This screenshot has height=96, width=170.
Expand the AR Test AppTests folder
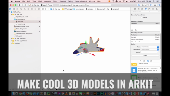pos(11,38)
